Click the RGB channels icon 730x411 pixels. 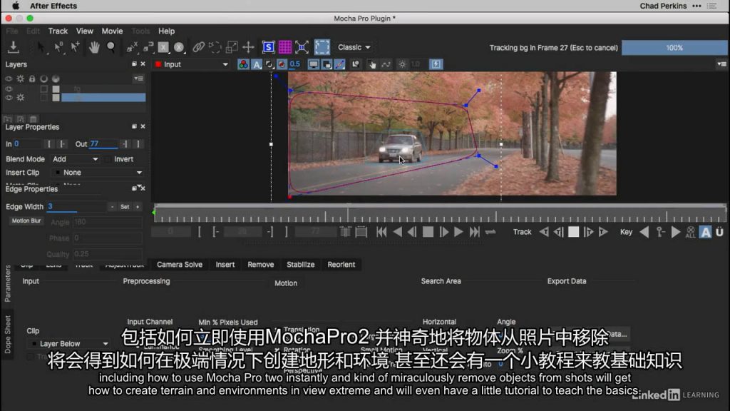(x=243, y=64)
